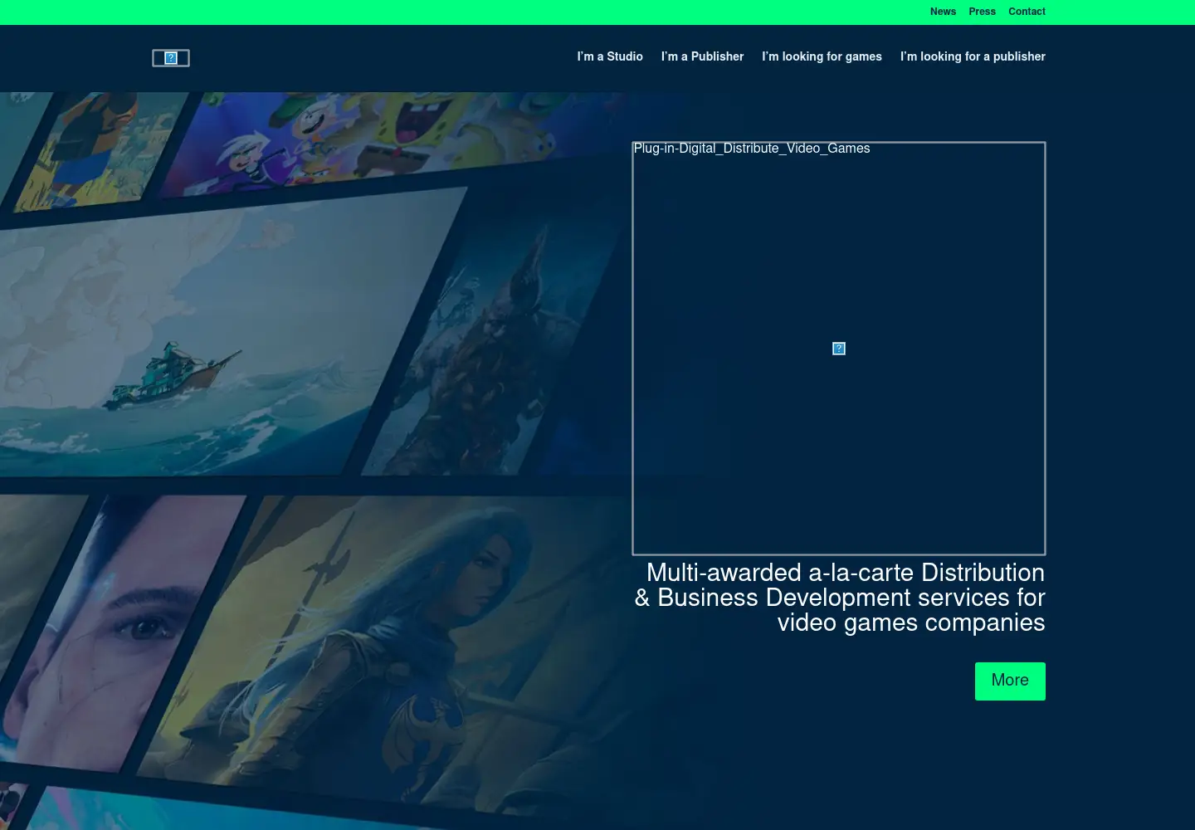Image resolution: width=1195 pixels, height=830 pixels.
Task: Open the News link
Action: click(x=943, y=12)
